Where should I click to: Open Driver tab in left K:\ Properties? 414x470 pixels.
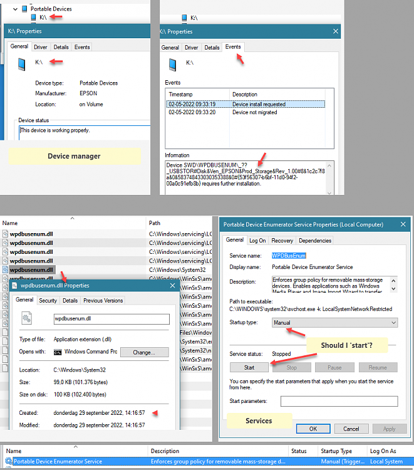tap(41, 47)
